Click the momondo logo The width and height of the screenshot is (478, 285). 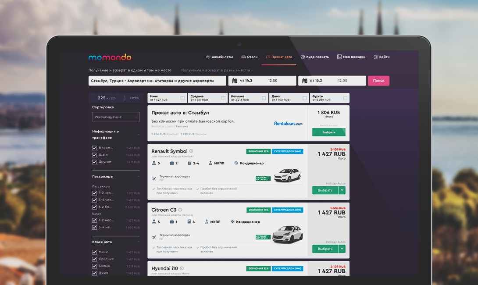(x=110, y=57)
